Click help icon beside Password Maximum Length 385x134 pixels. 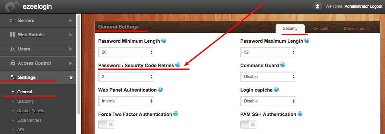click(x=307, y=41)
